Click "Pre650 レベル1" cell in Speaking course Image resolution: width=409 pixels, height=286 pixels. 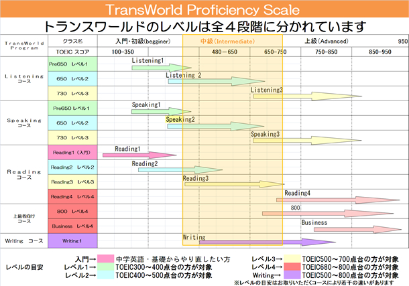[73, 108]
